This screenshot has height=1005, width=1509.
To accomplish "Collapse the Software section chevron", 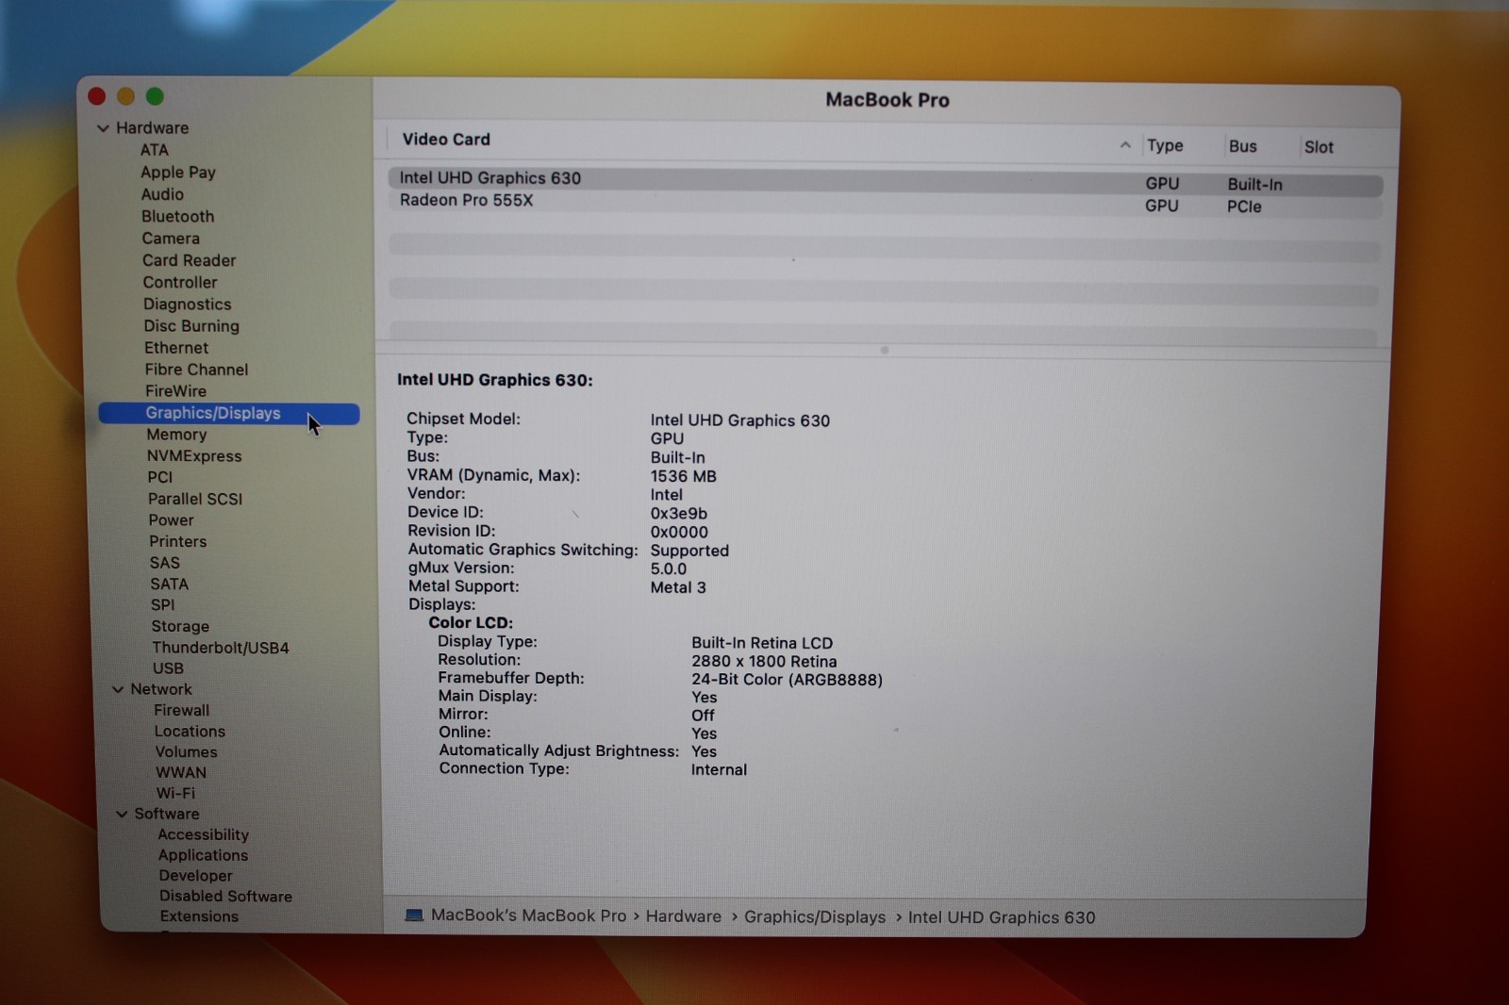I will (122, 814).
